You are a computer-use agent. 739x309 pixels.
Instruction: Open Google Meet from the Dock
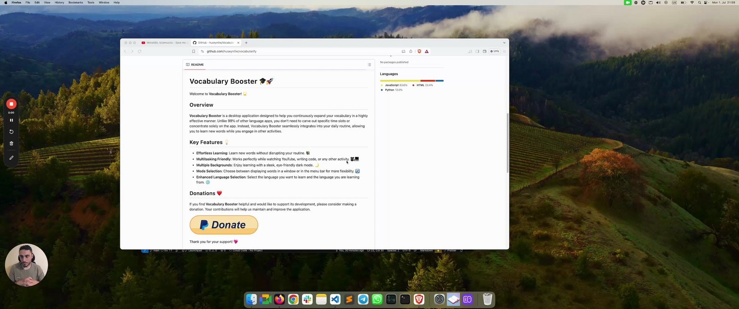[266, 299]
